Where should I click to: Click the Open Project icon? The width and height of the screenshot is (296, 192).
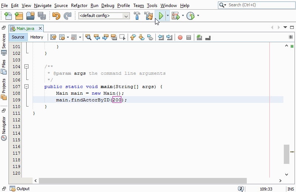[30, 16]
